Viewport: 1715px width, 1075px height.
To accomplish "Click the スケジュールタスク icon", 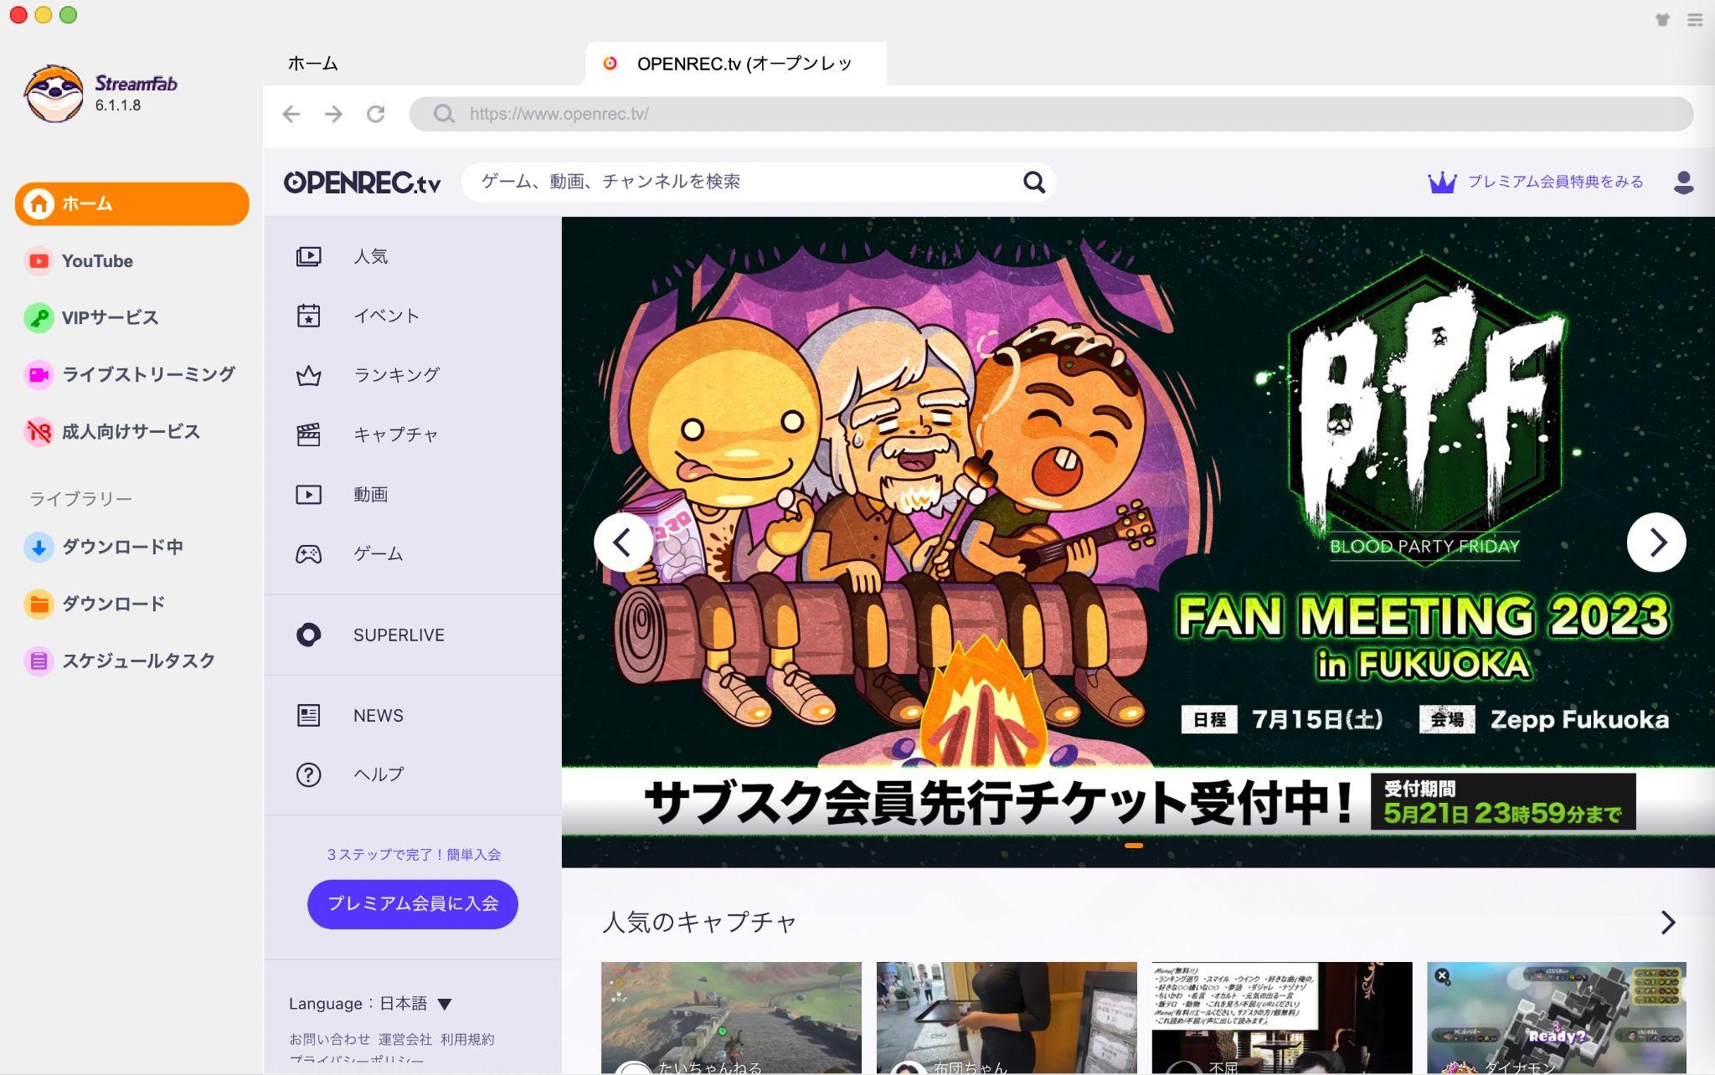I will tap(39, 661).
